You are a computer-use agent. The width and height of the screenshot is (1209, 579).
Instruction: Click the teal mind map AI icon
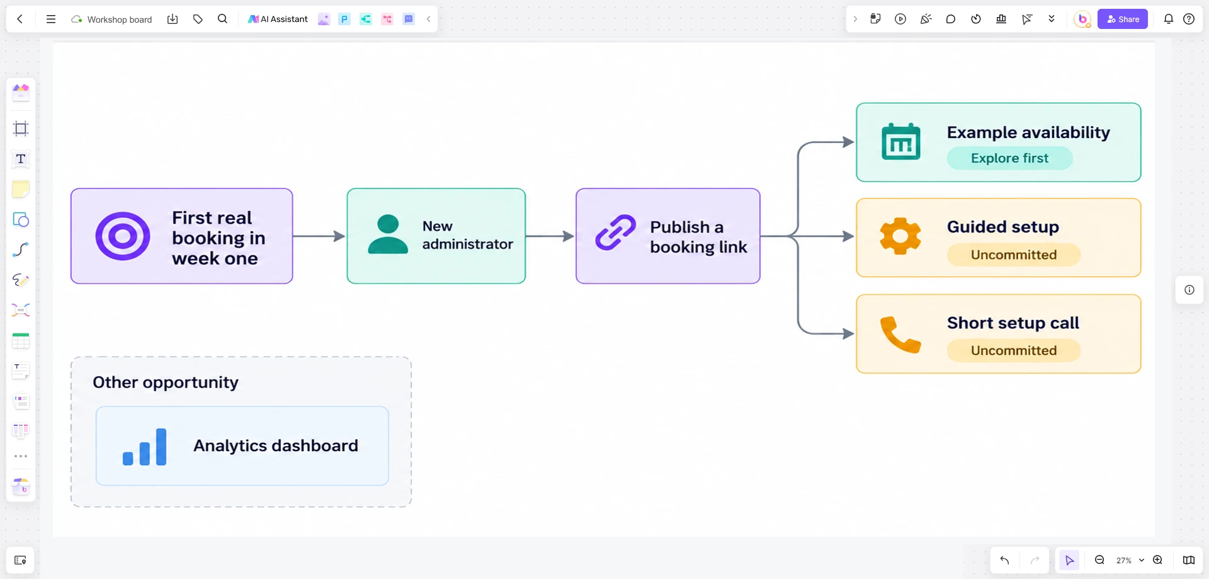click(x=366, y=19)
